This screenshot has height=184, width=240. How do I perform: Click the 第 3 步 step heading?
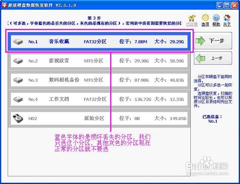(x=94, y=18)
